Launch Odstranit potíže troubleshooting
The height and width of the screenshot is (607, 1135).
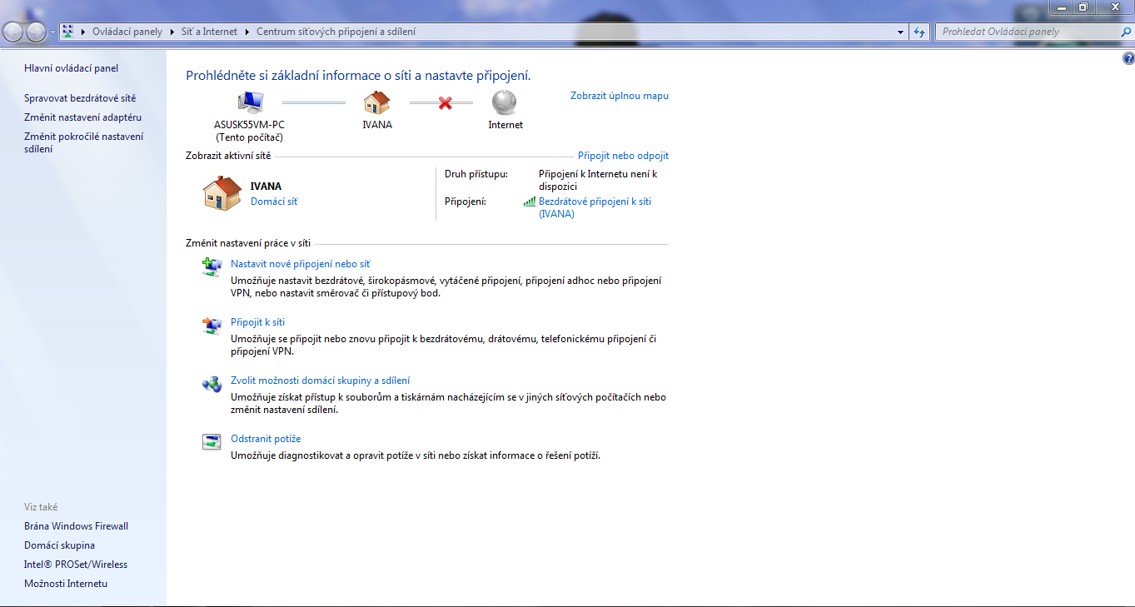266,439
